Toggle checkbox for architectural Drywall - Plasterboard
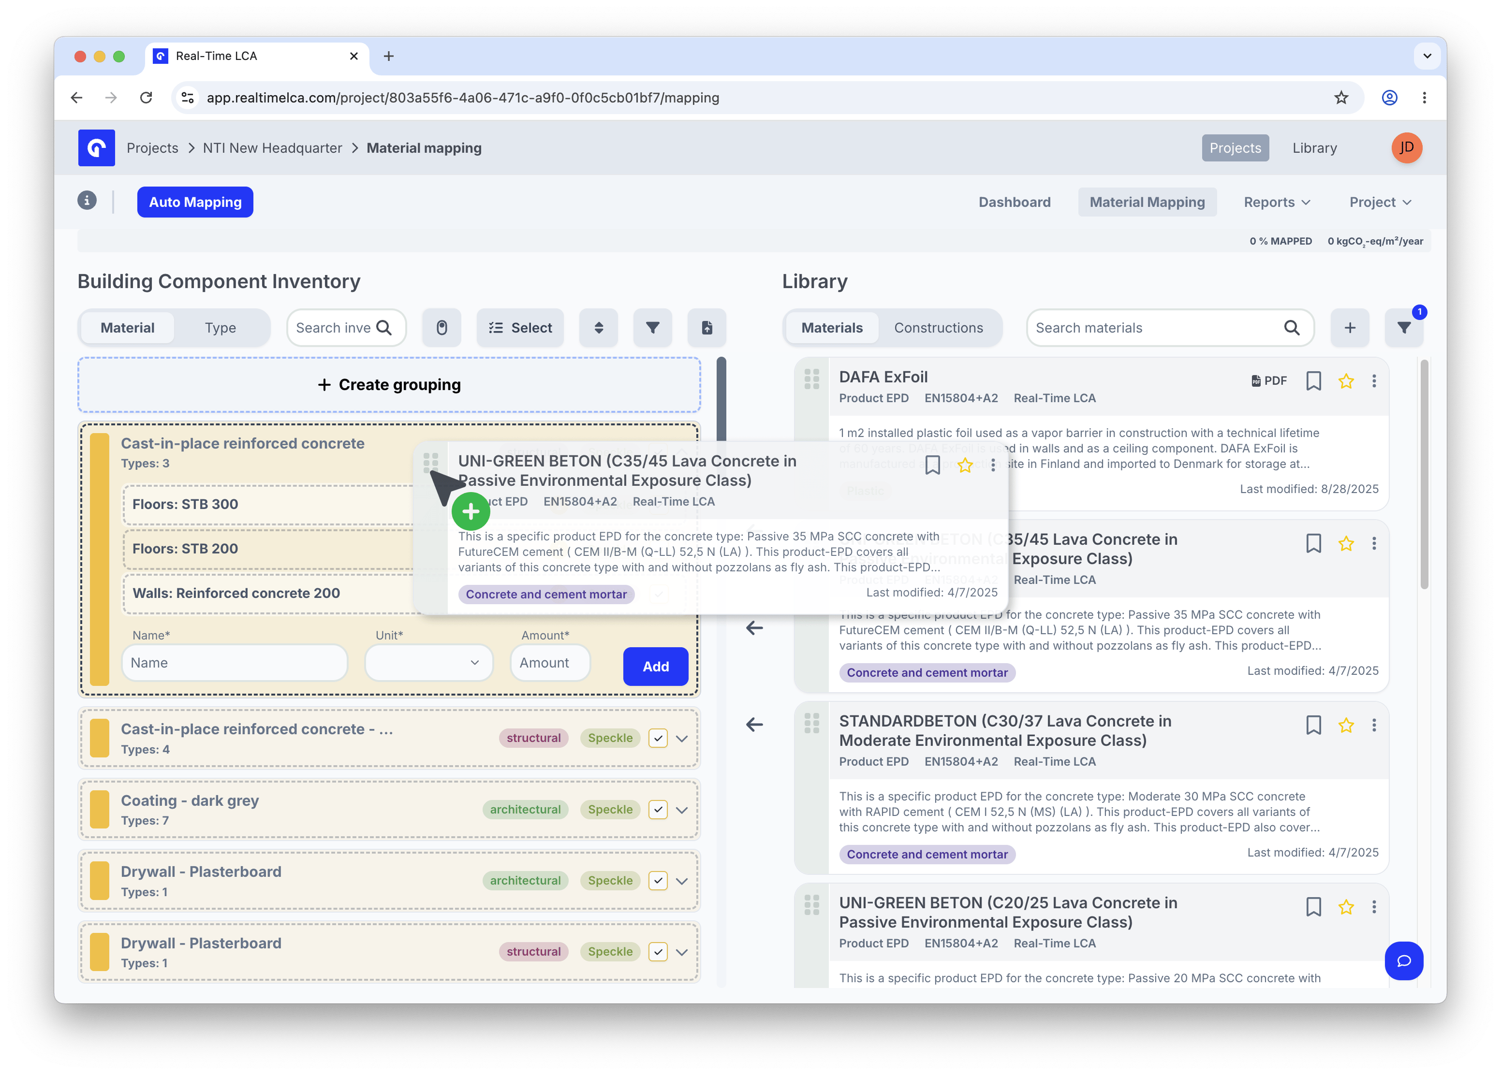The width and height of the screenshot is (1501, 1075). click(x=657, y=881)
